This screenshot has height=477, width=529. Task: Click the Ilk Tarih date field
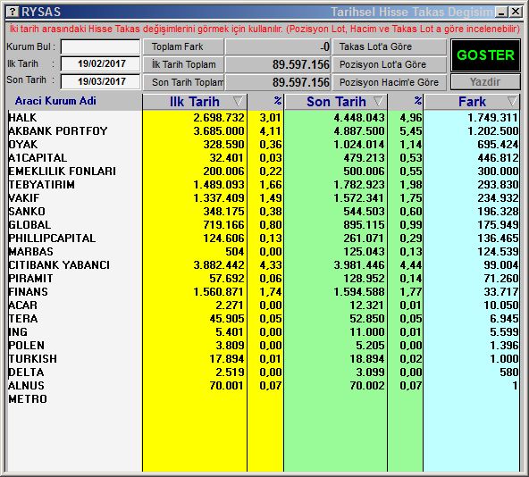point(101,63)
